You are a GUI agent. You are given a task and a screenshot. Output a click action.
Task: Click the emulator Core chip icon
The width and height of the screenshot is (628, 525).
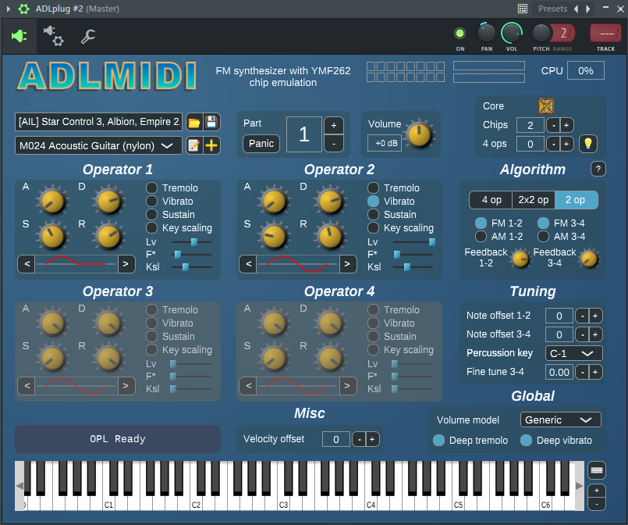pyautogui.click(x=545, y=106)
